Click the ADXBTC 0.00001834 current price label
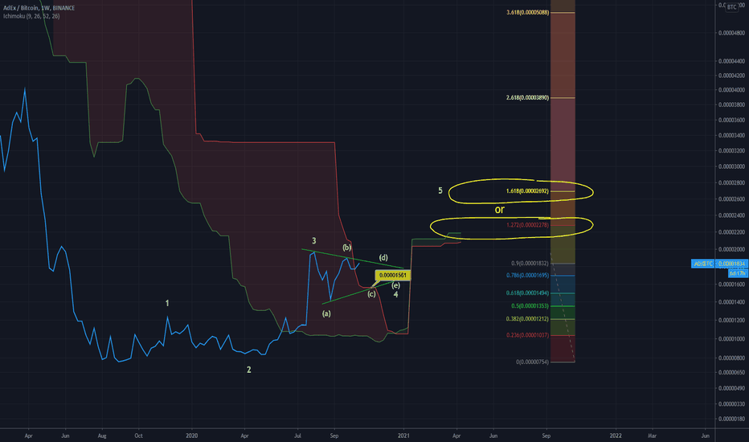The image size is (749, 442). (x=720, y=264)
